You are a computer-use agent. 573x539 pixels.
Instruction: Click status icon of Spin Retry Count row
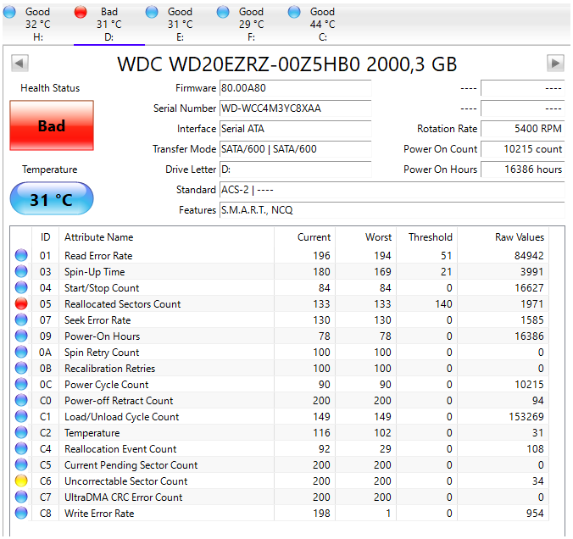[x=21, y=352]
